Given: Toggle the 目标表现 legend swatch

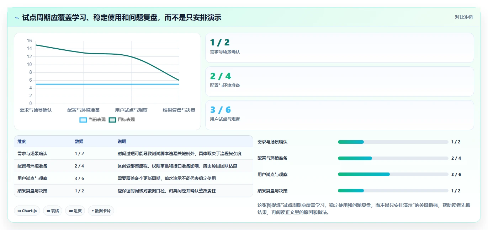Looking at the screenshot, I should (112, 120).
